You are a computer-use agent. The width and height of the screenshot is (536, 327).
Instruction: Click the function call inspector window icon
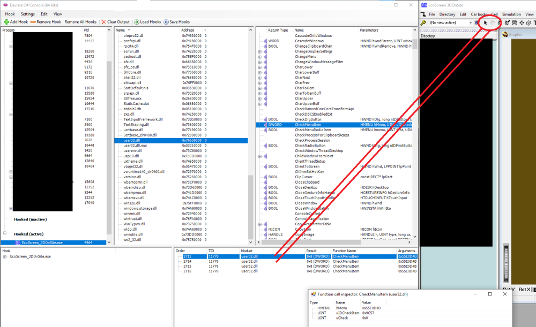[314, 294]
